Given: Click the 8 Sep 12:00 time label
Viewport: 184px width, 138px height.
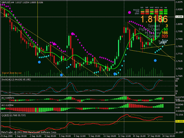Looking at the screenshot, I should coord(80,136).
